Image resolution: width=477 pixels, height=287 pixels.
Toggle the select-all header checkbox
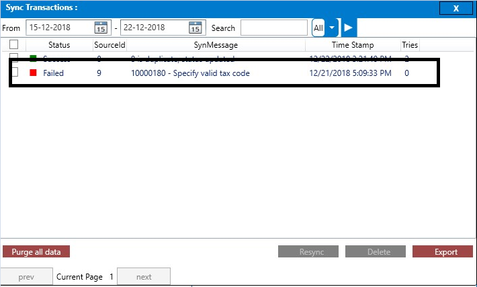tap(14, 45)
